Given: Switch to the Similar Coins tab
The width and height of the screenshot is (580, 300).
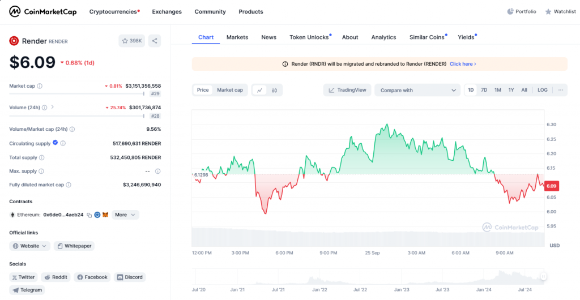Looking at the screenshot, I should [x=428, y=37].
